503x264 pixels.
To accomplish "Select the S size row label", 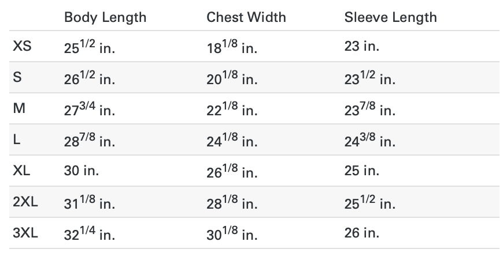I will (17, 78).
